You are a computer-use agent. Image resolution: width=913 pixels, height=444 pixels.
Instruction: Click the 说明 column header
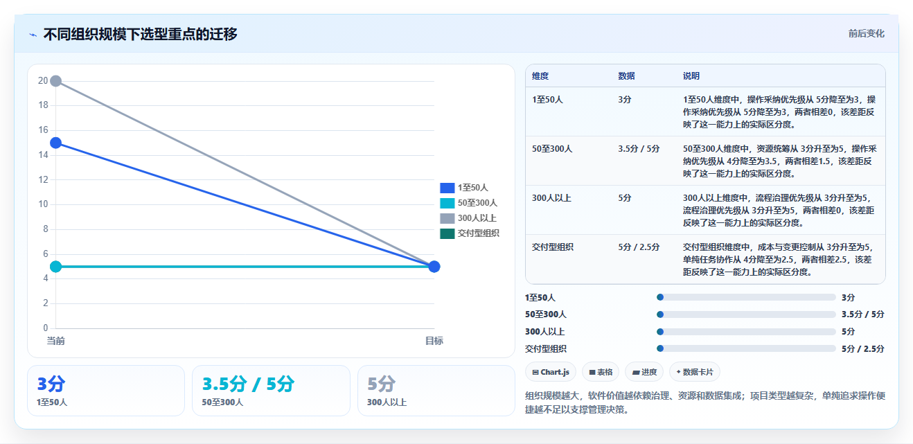(x=691, y=76)
